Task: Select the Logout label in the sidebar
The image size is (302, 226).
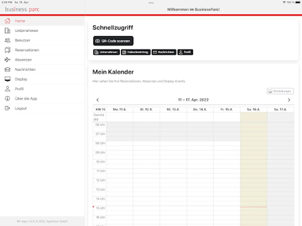Action: (21, 108)
